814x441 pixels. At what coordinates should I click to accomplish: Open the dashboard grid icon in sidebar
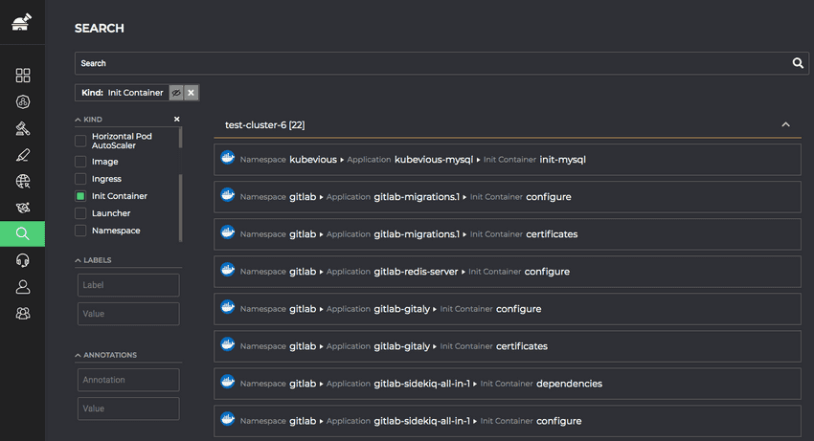click(x=23, y=76)
